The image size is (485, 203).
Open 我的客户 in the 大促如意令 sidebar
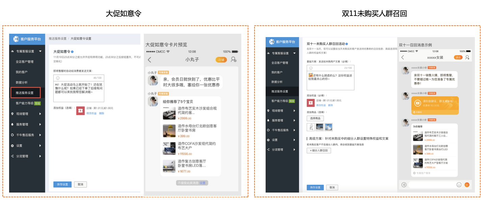tap(22, 72)
